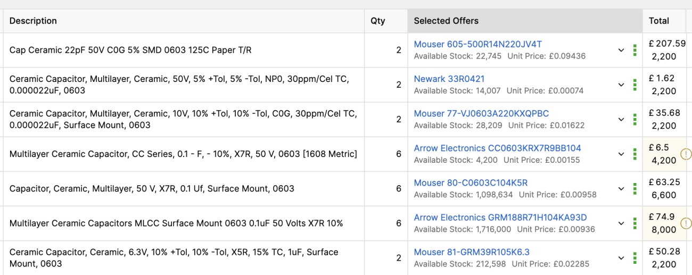Expand offers dropdown for Mouser 80-C0603C104K5R
The image size is (692, 275).
[621, 189]
